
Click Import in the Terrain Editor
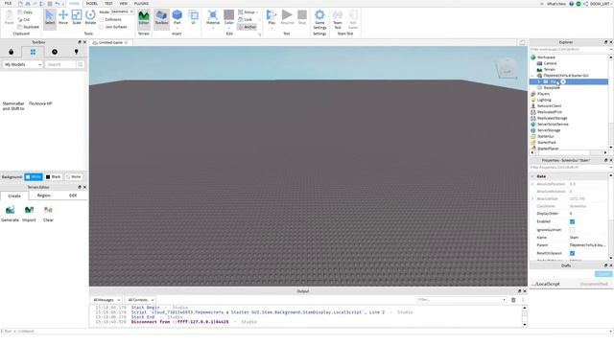pyautogui.click(x=29, y=214)
